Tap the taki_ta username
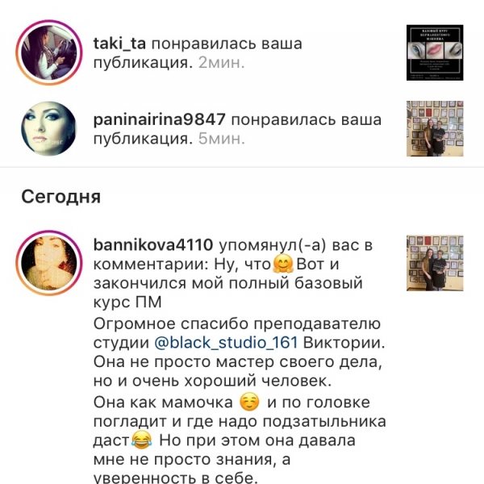This screenshot has width=484, height=484. (119, 44)
